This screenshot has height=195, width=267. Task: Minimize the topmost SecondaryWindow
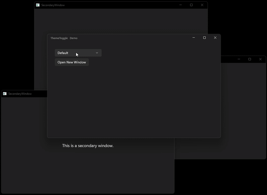point(180,5)
